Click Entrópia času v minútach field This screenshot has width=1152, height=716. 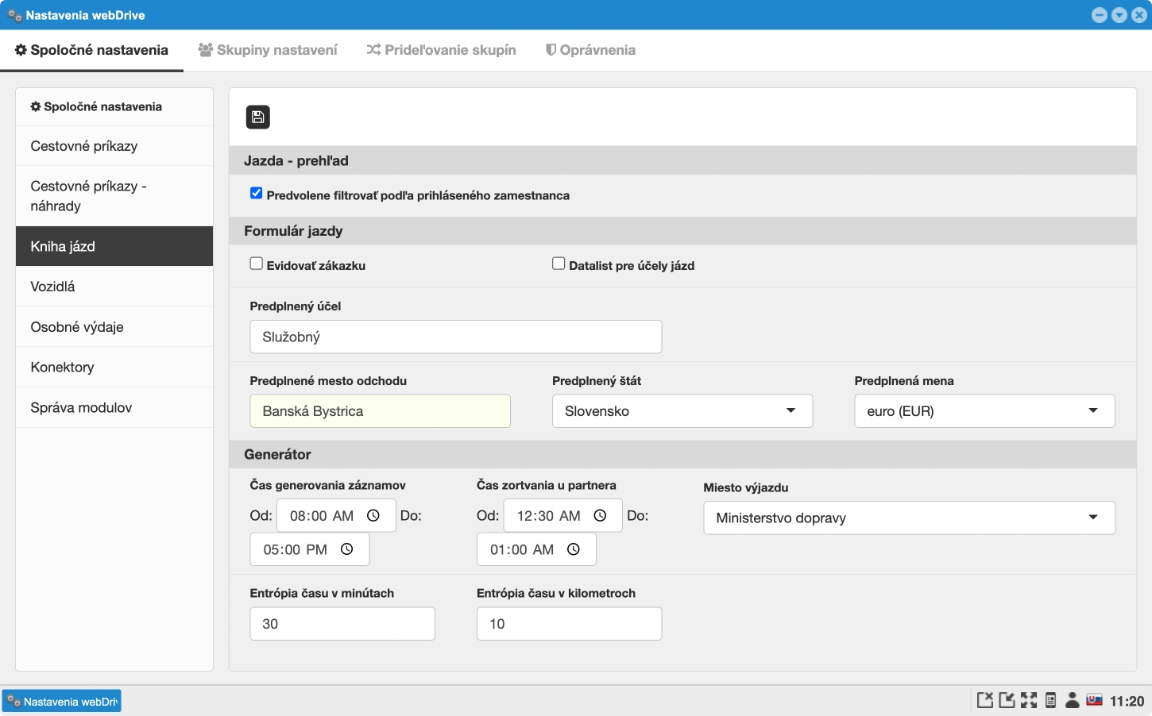(x=342, y=624)
